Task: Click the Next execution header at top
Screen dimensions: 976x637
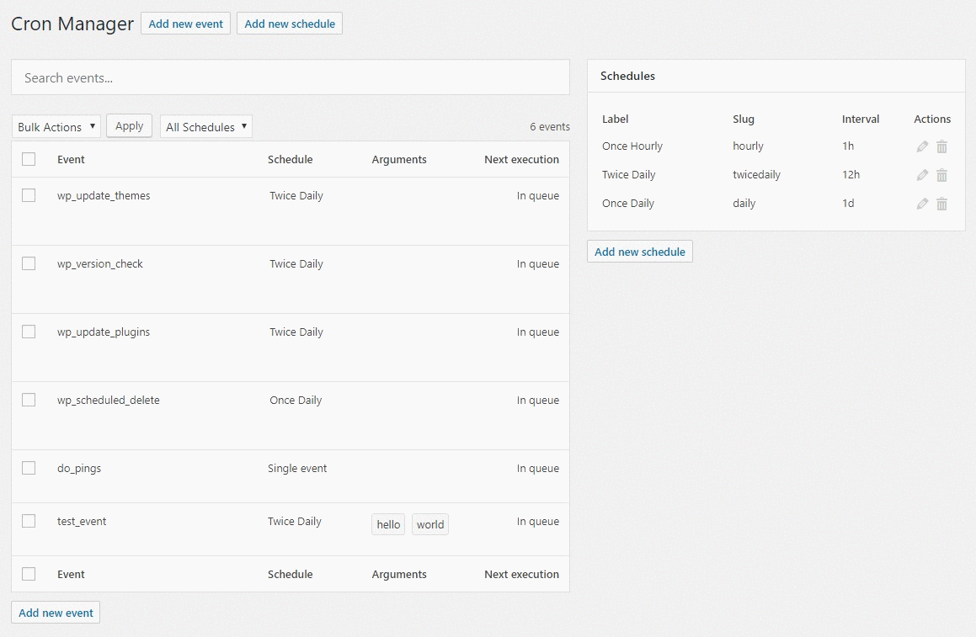Action: pyautogui.click(x=521, y=159)
